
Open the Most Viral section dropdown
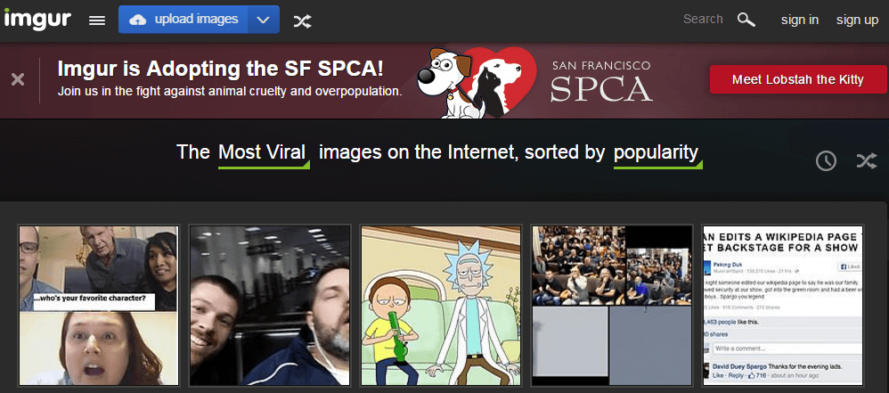coord(263,154)
